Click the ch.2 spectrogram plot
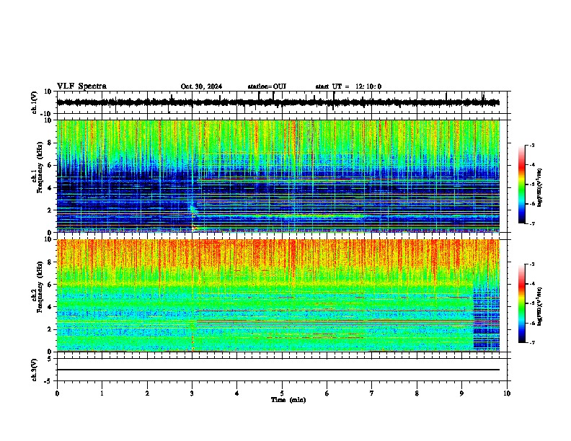The height and width of the screenshot is (441, 571). tap(278, 295)
